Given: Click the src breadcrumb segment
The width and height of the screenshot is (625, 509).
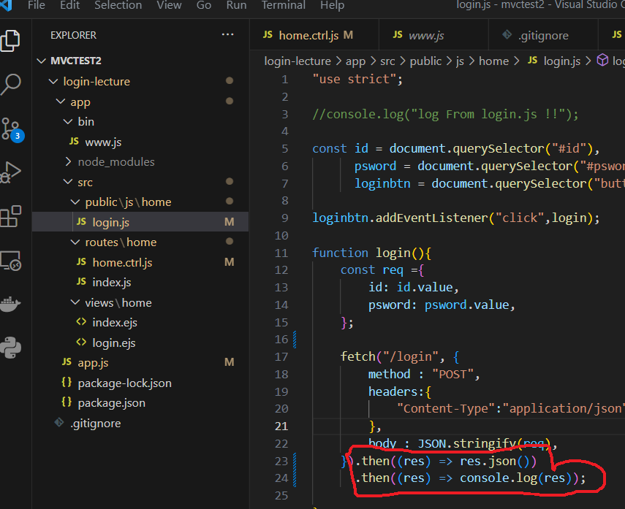Looking at the screenshot, I should [387, 61].
